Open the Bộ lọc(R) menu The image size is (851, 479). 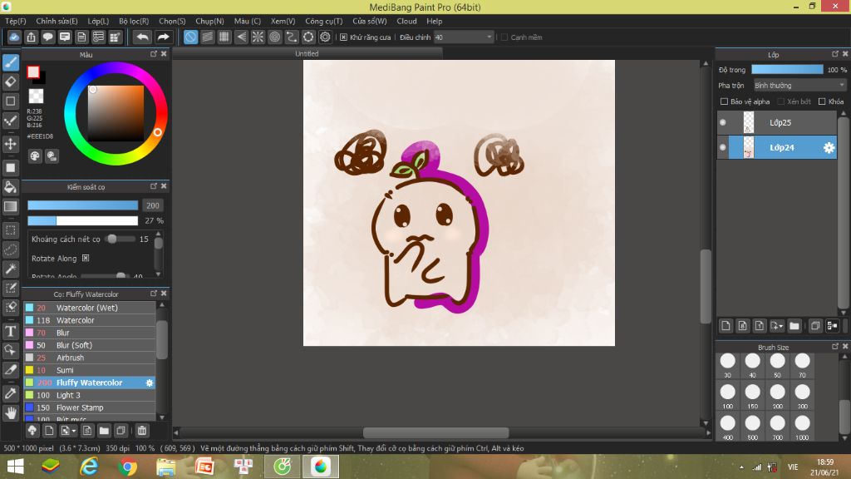pyautogui.click(x=134, y=21)
